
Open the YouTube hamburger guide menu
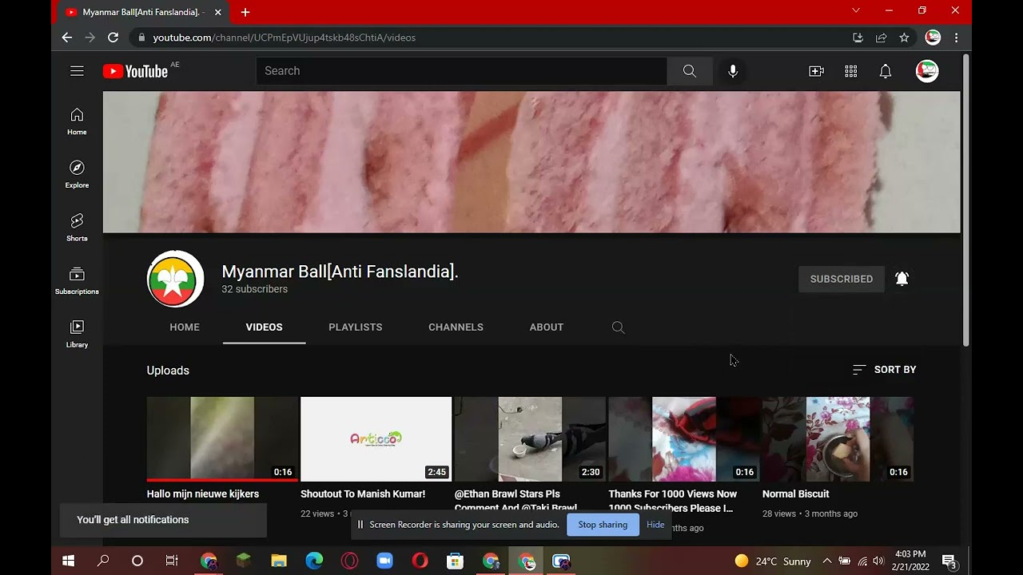[77, 71]
